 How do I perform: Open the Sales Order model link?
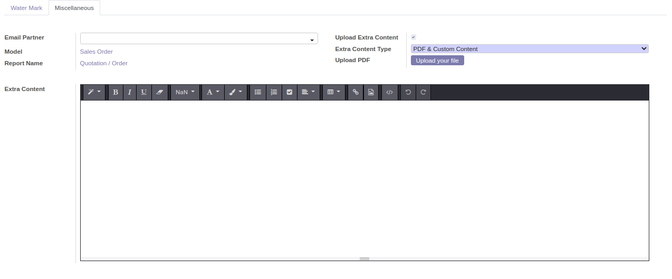coord(97,52)
